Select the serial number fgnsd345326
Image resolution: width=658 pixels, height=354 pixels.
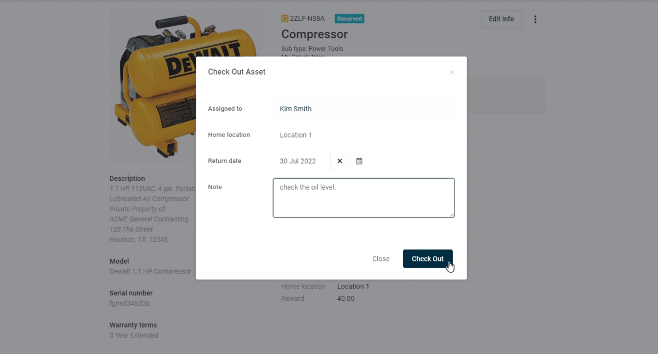(129, 303)
